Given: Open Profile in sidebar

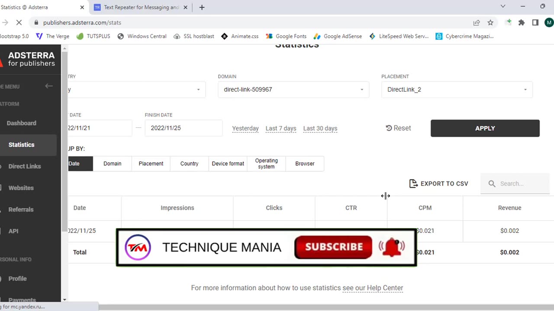Looking at the screenshot, I should 17,279.
